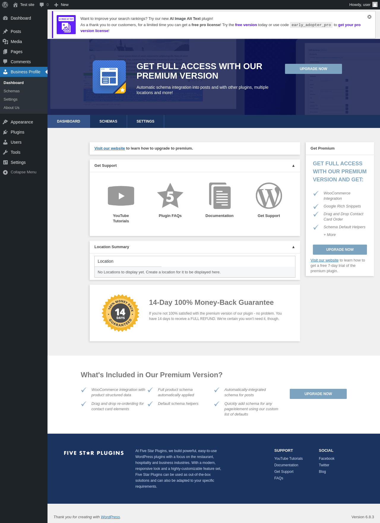Click the 14 days money-back badge
The height and width of the screenshot is (523, 380).
tap(121, 313)
